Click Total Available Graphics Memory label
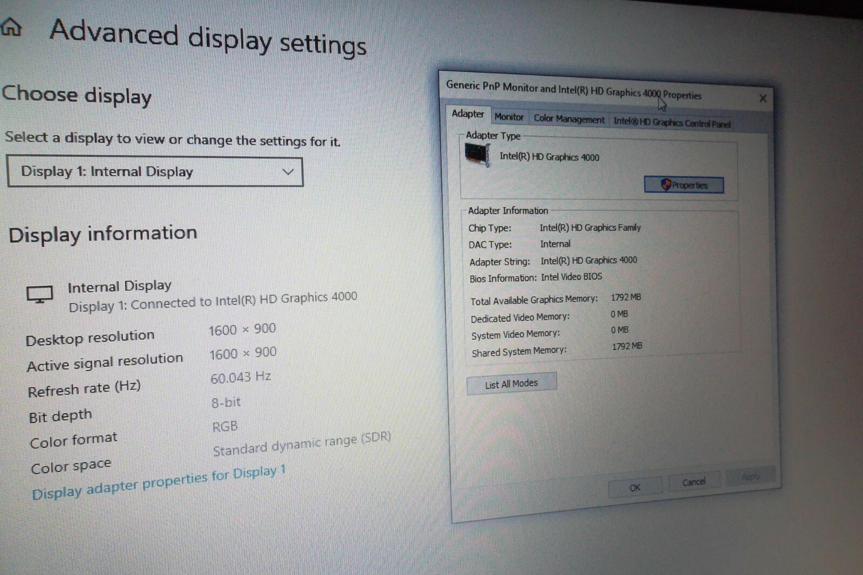 click(x=534, y=300)
